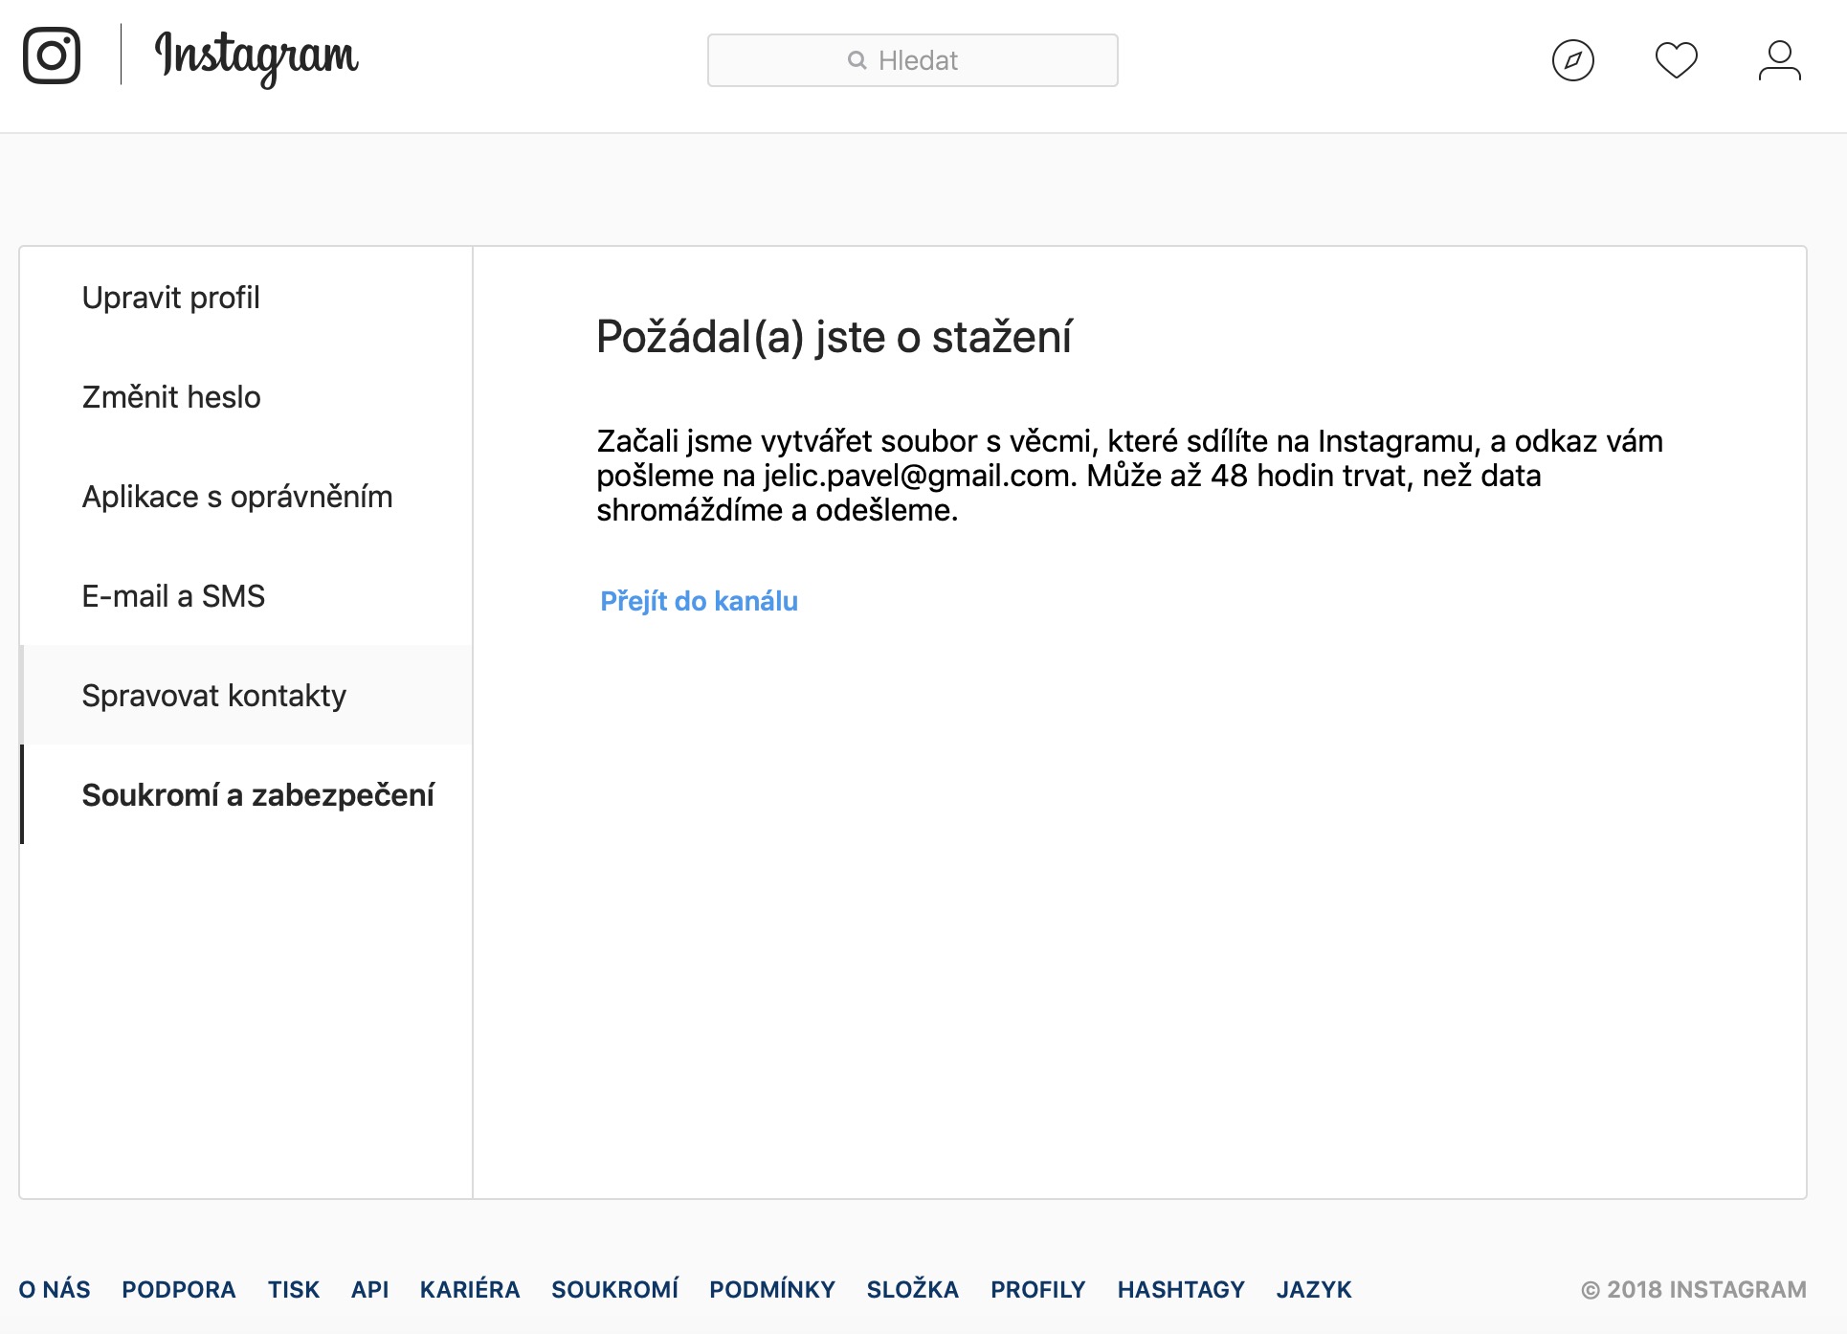Viewport: 1847px width, 1334px height.
Task: Click PODMÍNKY in the footer
Action: 772,1289
